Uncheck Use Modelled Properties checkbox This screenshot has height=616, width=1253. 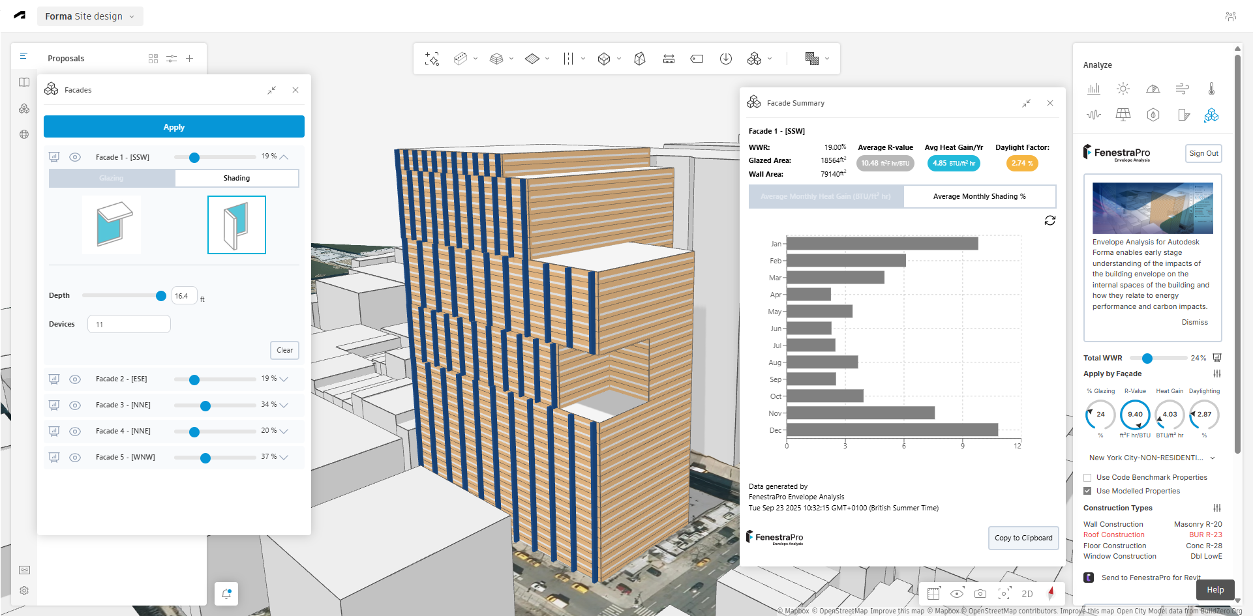click(1087, 491)
